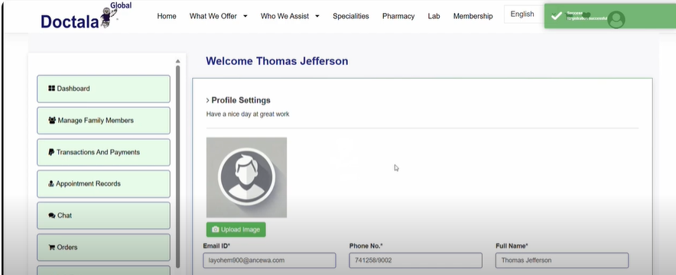
Task: Click the user avatar icon in header
Action: point(616,19)
